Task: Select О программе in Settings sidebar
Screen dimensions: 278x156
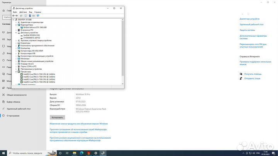Action: click(x=13, y=116)
